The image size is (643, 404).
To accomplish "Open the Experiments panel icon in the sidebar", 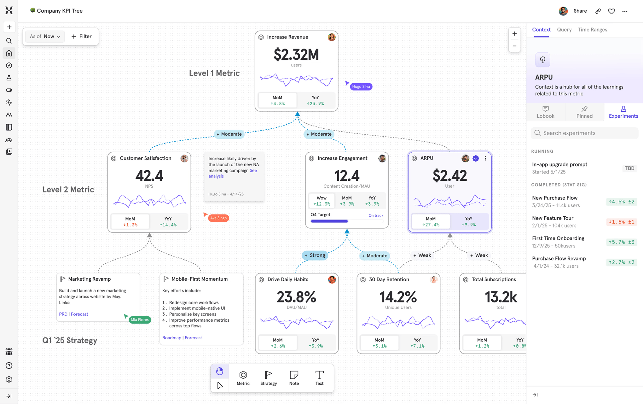I will coord(9,78).
